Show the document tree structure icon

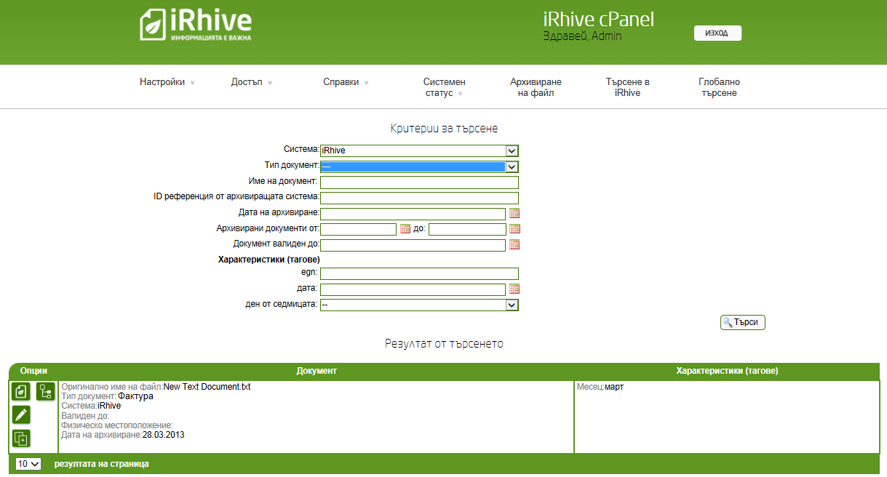46,391
